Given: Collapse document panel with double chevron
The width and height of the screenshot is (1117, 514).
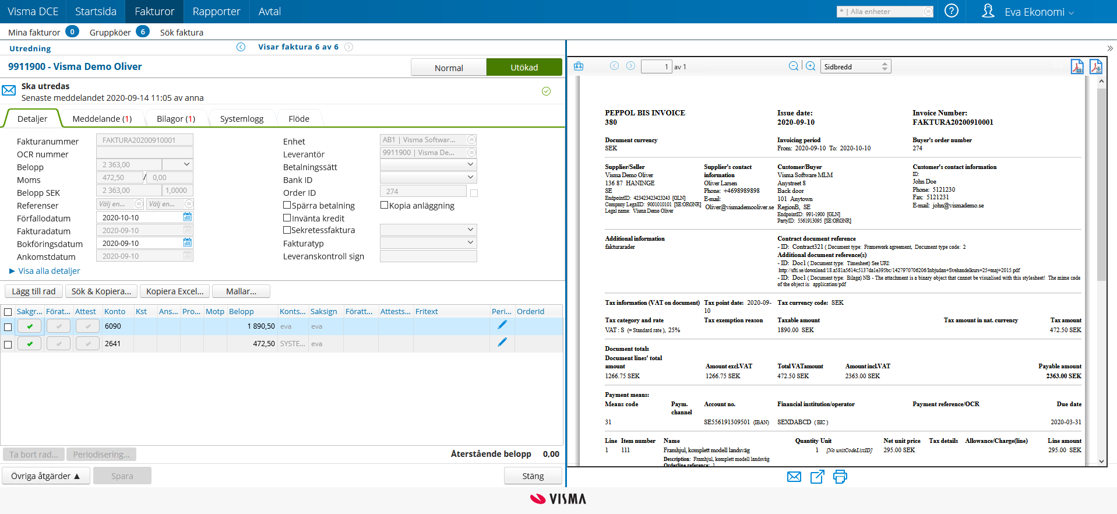Looking at the screenshot, I should pos(1110,48).
